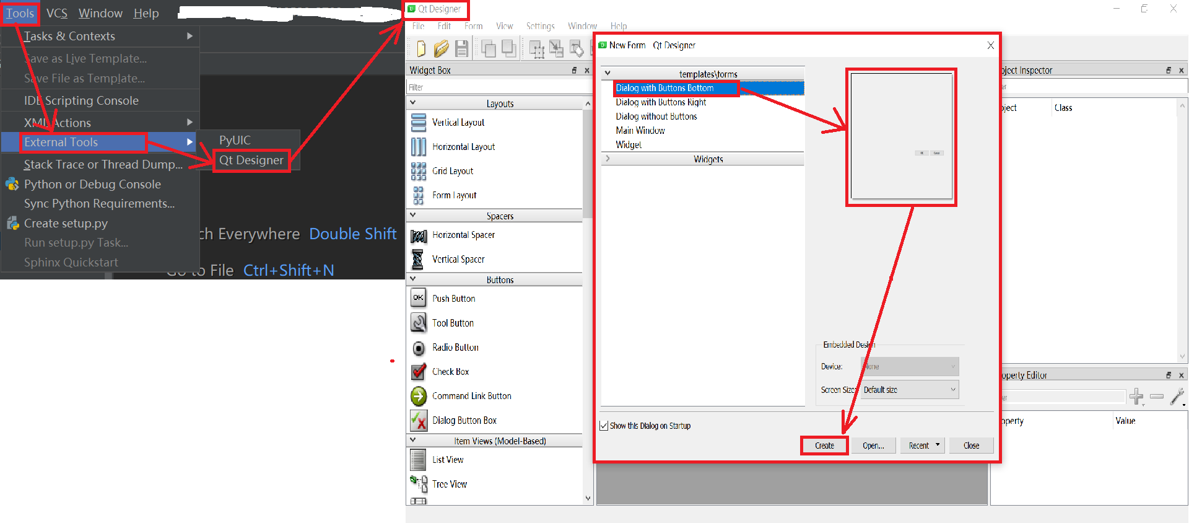Click the Save floppy disk icon
Viewport: 1189px width, 523px height.
click(461, 48)
